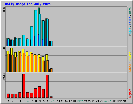Click the 37514 KBytes axis label

[x=4, y=77]
